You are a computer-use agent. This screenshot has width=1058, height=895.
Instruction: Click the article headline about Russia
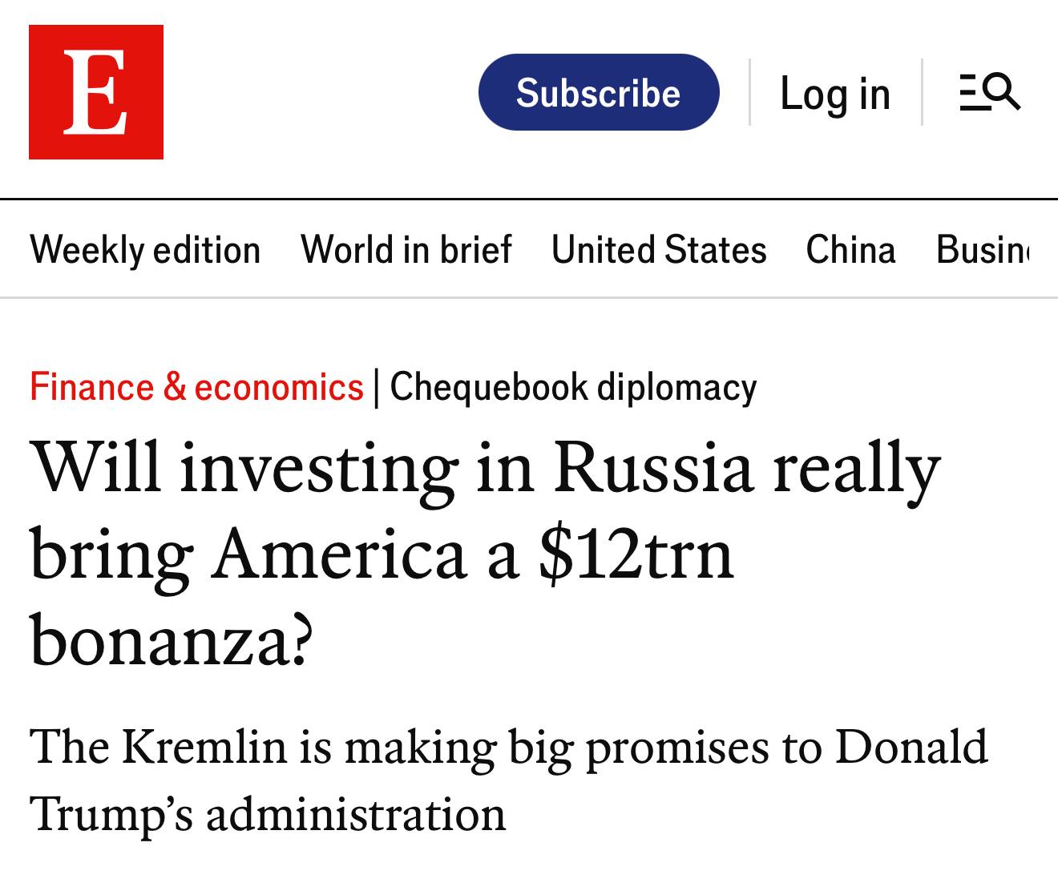click(x=484, y=553)
